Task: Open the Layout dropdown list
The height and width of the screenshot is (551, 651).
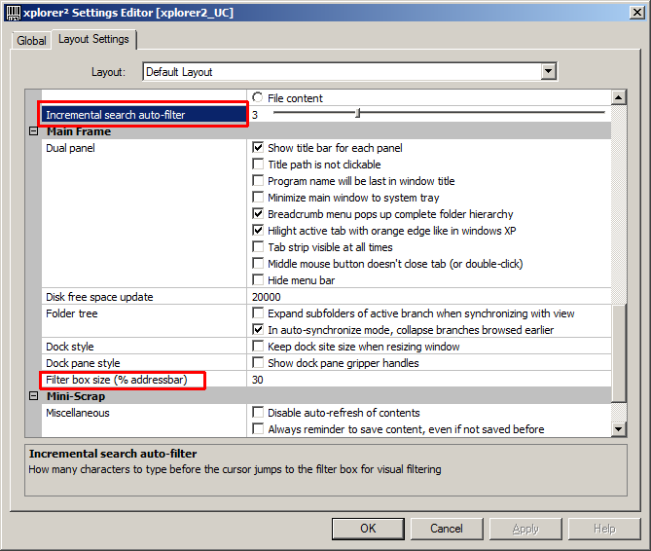Action: pyautogui.click(x=549, y=71)
